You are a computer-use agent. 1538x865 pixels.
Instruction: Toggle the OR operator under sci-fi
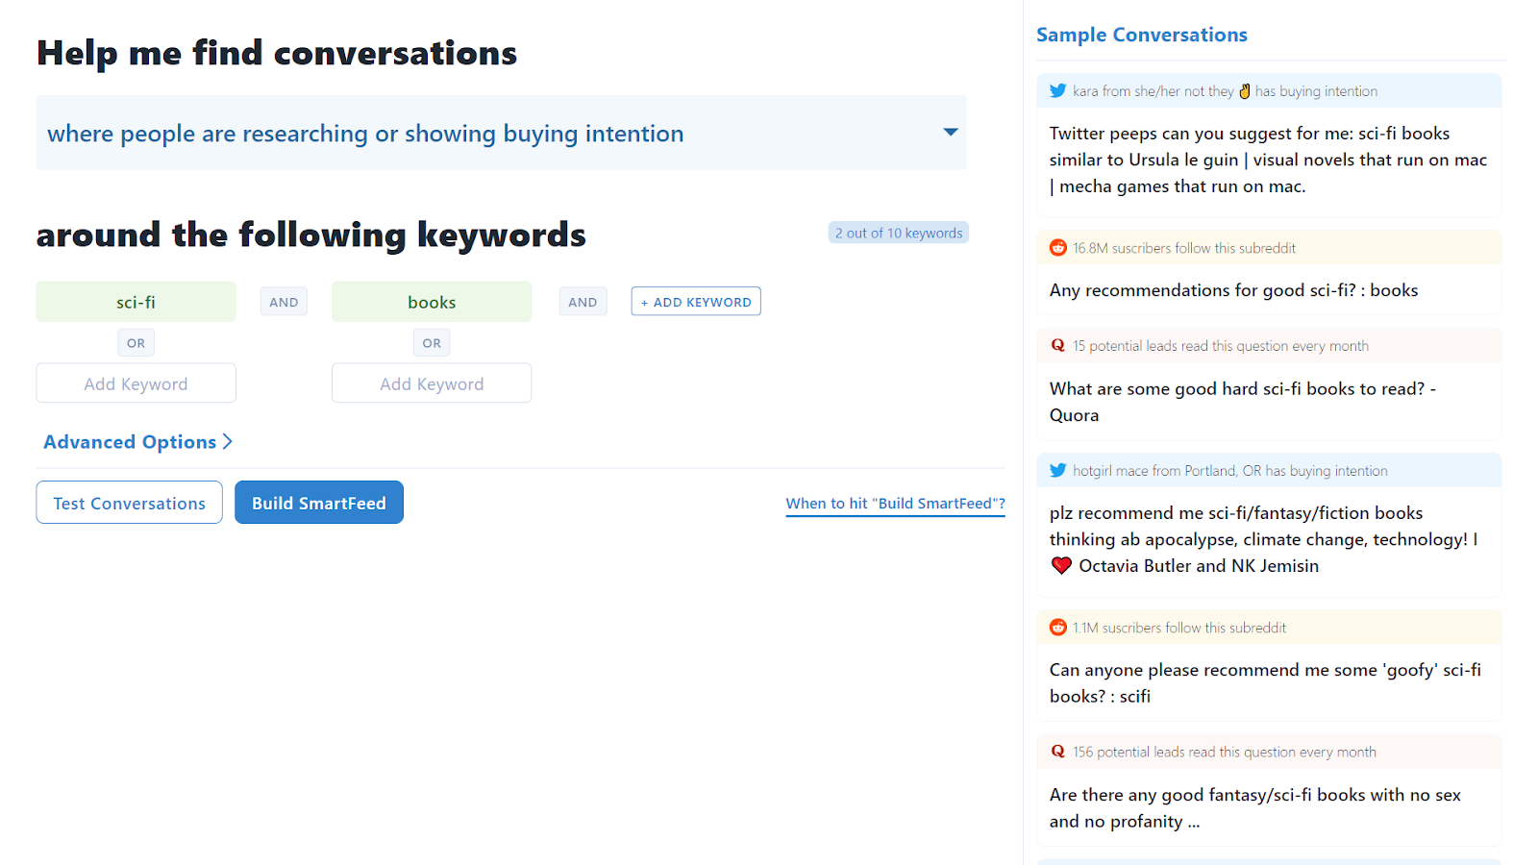[x=136, y=343]
